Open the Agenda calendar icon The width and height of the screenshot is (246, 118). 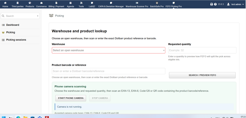71,3
